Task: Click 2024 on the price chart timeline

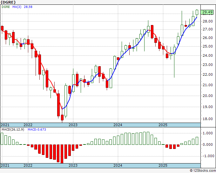Action: click(118, 125)
